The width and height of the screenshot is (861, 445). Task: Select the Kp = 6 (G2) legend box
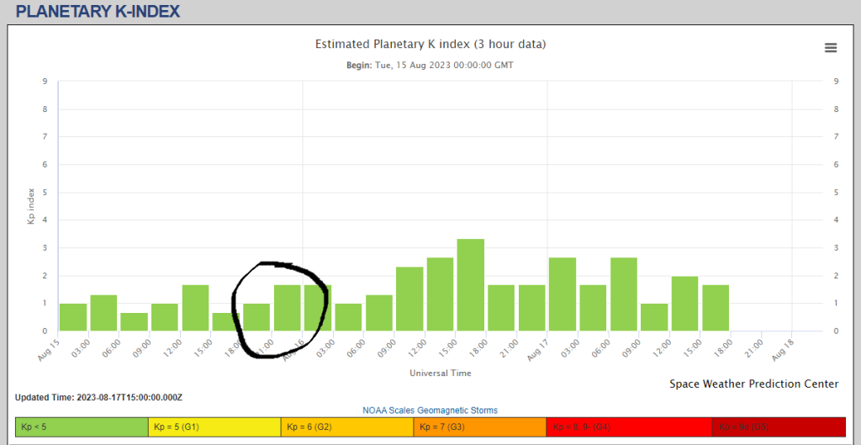click(347, 426)
